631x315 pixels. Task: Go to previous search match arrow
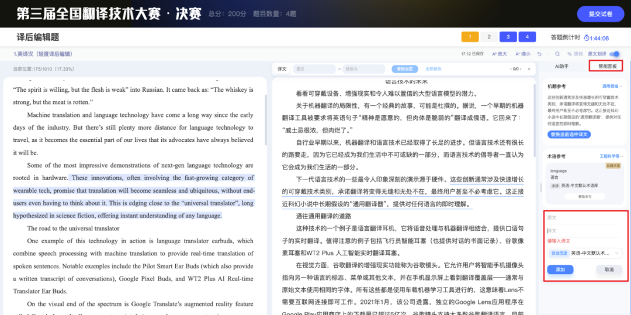coord(510,69)
